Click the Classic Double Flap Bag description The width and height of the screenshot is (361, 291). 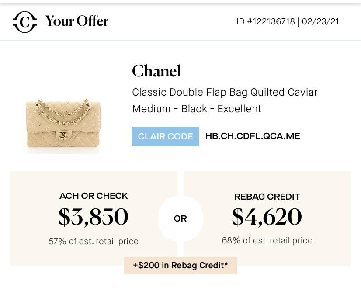(x=225, y=93)
